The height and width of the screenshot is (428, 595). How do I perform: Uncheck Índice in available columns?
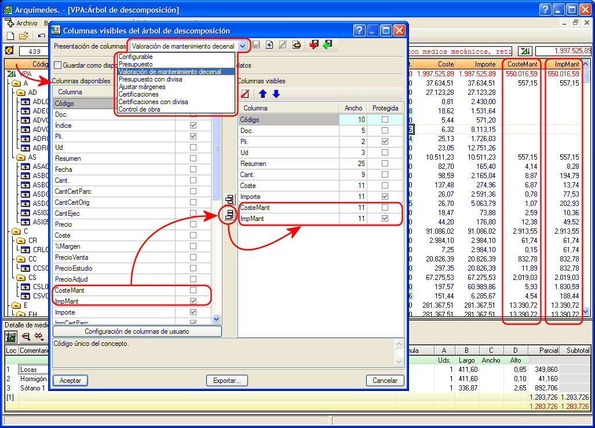click(193, 125)
